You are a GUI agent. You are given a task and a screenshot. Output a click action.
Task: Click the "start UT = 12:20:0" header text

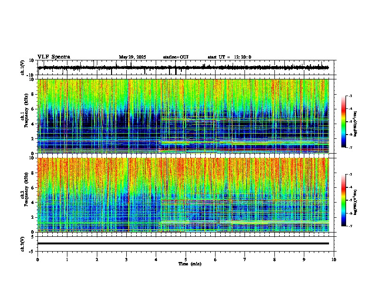pyautogui.click(x=229, y=57)
